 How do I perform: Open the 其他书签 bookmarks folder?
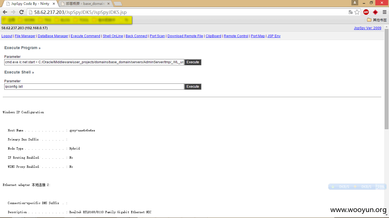pyautogui.click(x=377, y=20)
